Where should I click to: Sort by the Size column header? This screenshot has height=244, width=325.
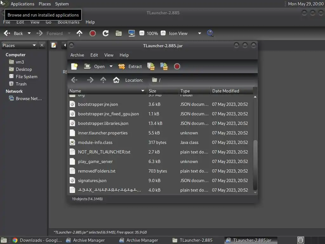pos(163,91)
